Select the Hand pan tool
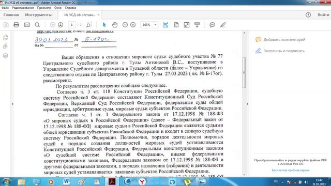The image size is (331, 186). point(115,25)
